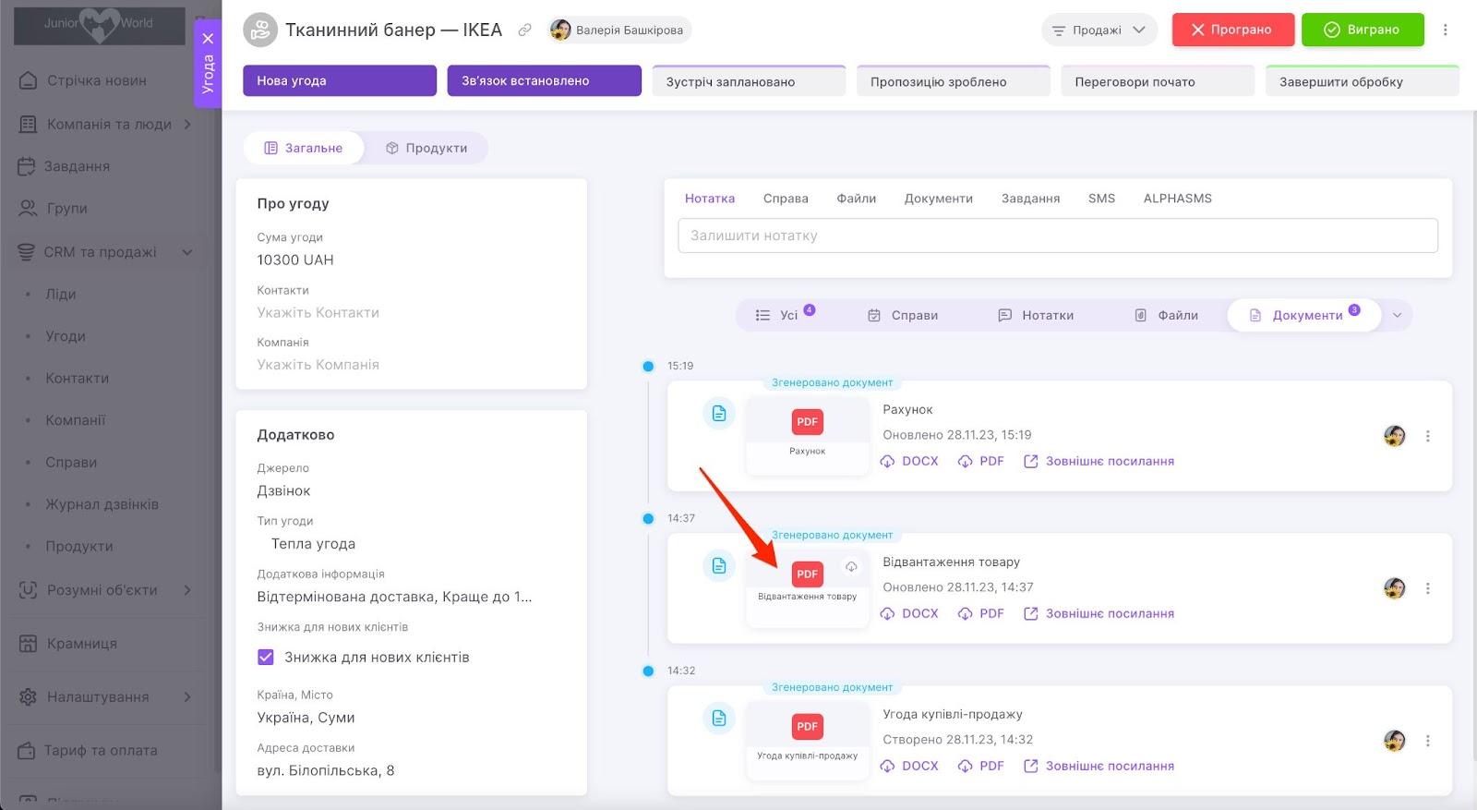1477x810 pixels.
Task: Open Рахунок PDF thumbnail
Action: 808,435
